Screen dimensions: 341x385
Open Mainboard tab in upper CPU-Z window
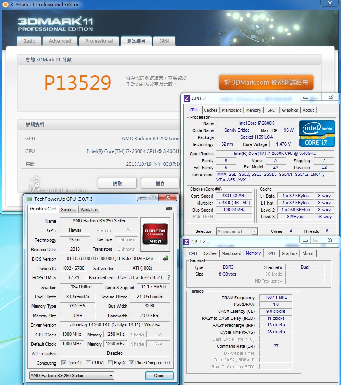(x=232, y=110)
